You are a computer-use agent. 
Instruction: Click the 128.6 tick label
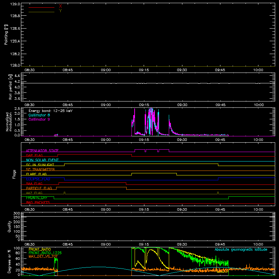click(15, 29)
